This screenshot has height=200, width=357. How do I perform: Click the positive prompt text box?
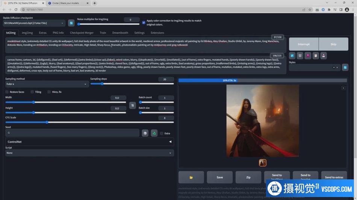point(146,45)
